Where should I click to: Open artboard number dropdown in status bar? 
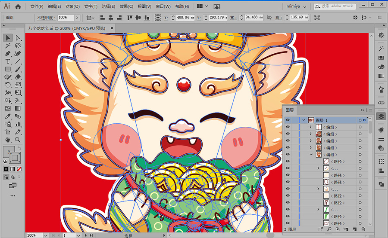(x=78, y=235)
